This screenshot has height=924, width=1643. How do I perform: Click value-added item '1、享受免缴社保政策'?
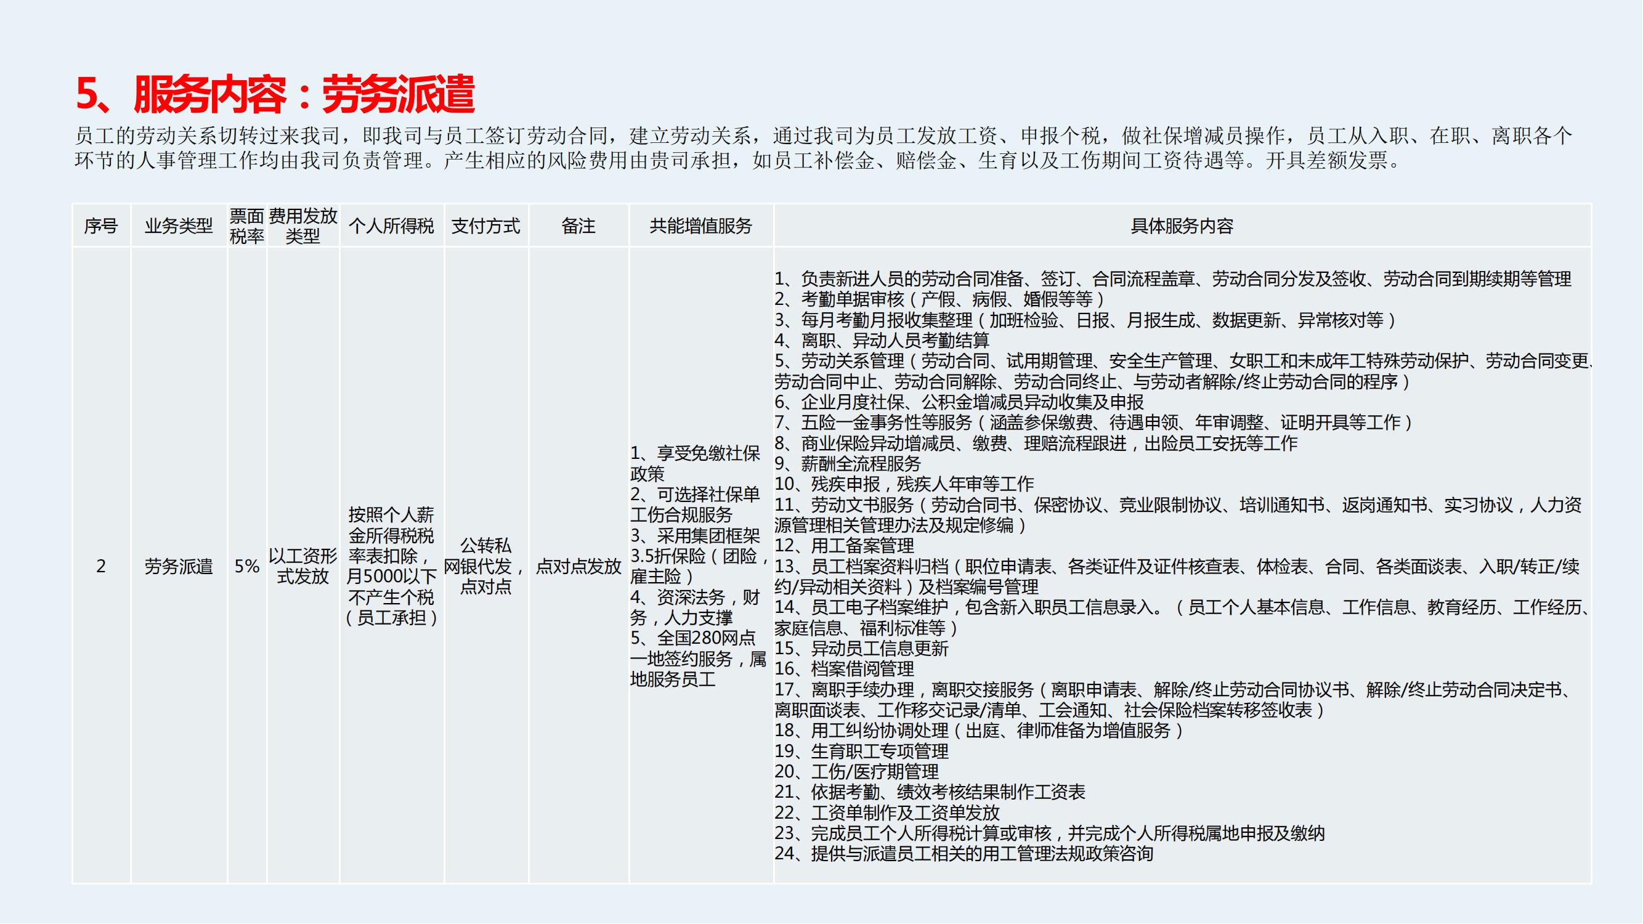(696, 463)
